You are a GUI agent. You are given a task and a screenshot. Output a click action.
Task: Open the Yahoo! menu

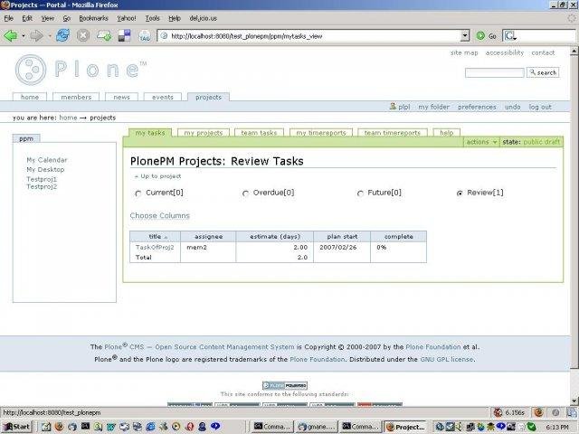(x=127, y=18)
